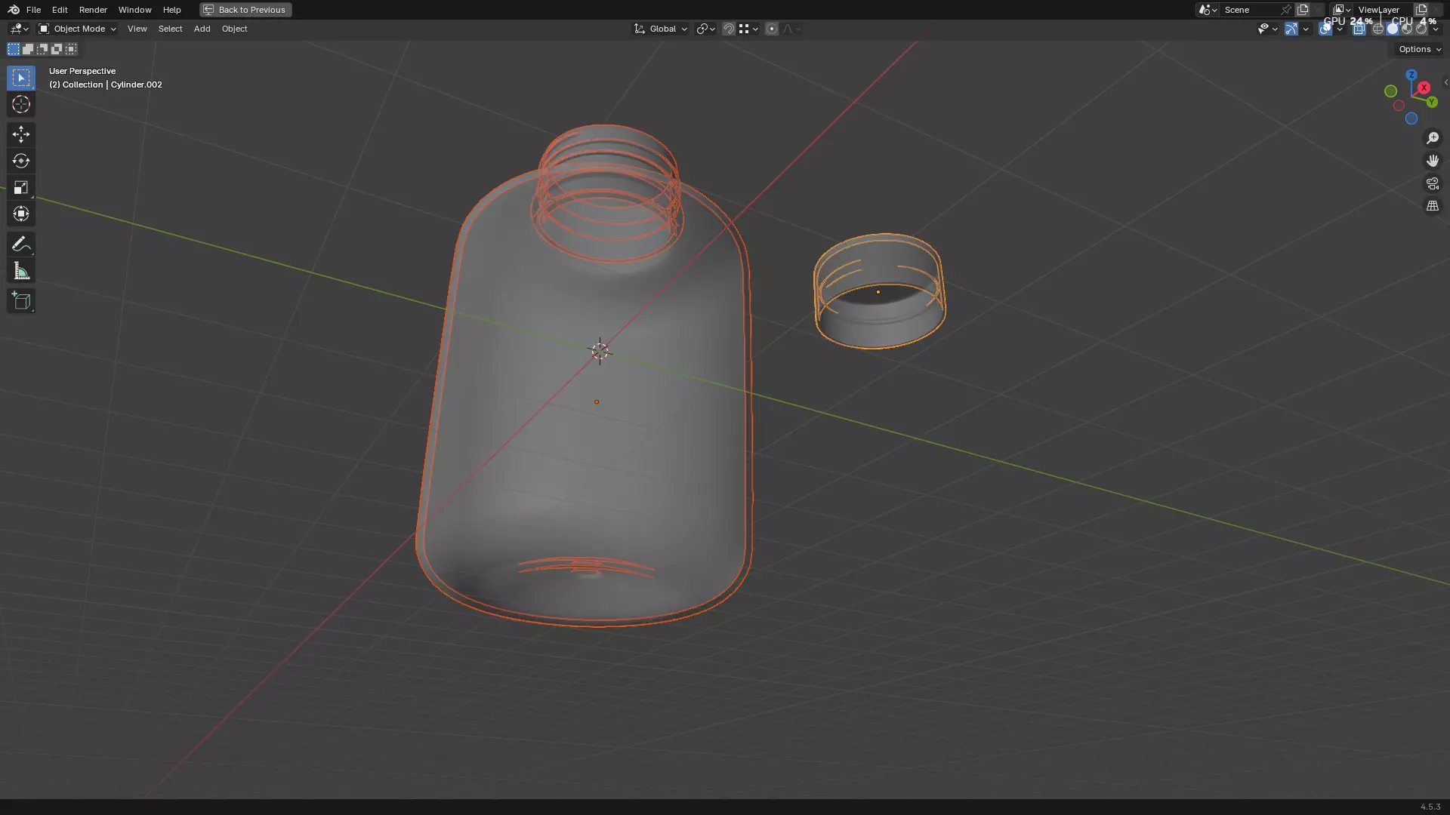Screen dimensions: 1450x815
Task: Activate the 3D Cursor tool
Action: (21, 104)
